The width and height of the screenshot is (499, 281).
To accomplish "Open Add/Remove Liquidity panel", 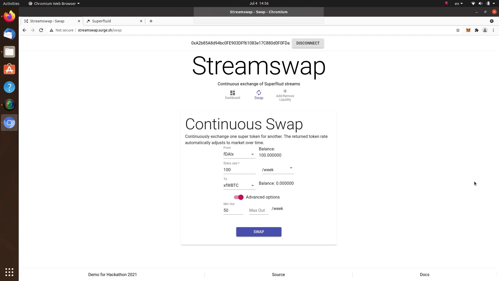I will pos(285,95).
